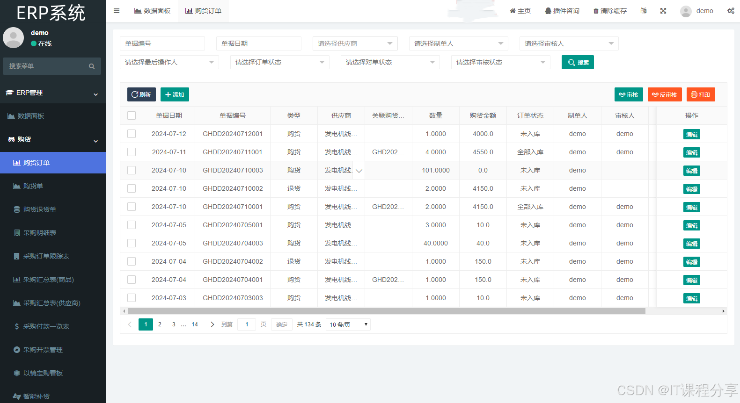The width and height of the screenshot is (740, 403).
Task: Toggle the hamburger sidebar collapse icon
Action: coord(117,11)
